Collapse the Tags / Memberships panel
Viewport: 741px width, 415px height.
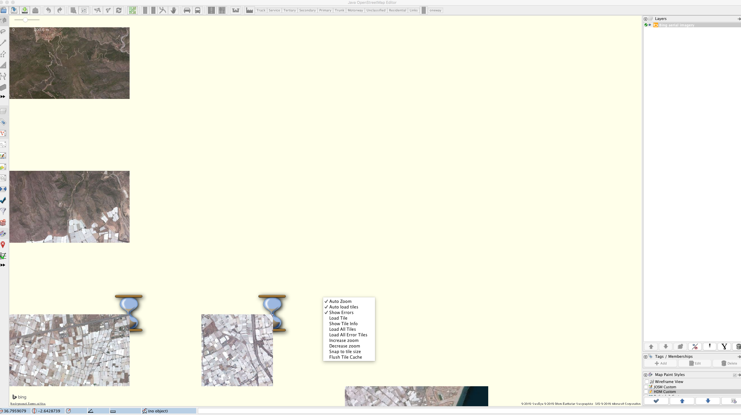[645, 357]
